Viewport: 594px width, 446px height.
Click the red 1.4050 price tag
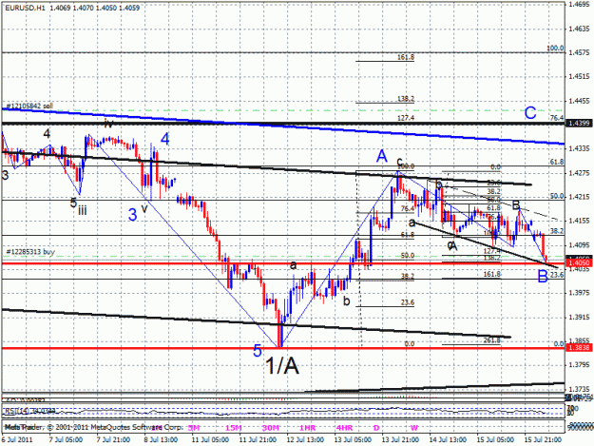click(x=579, y=262)
